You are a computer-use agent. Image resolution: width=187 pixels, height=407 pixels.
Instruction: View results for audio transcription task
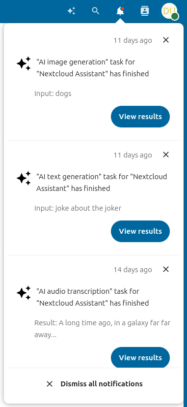point(140,357)
